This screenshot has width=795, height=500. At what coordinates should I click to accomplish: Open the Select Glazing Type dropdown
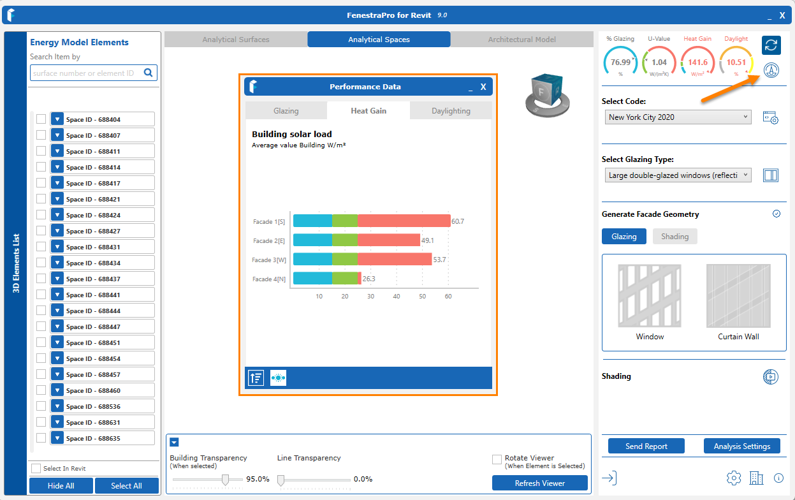[x=678, y=175]
